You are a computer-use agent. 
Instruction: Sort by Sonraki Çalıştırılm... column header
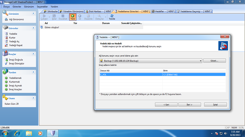point(131,23)
